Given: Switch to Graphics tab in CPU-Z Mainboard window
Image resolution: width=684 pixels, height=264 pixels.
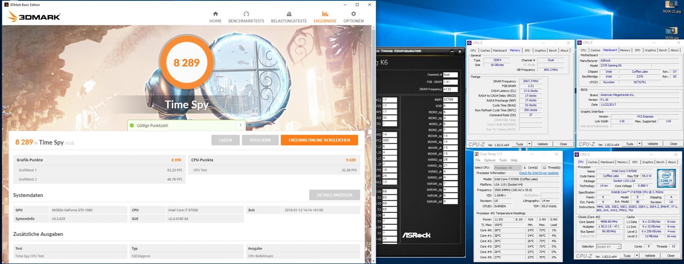Looking at the screenshot, I should tap(650, 50).
